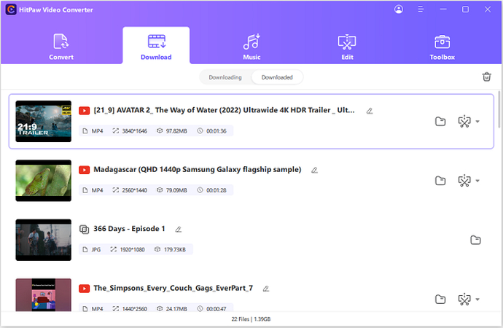Viewport: 503px width, 328px height.
Task: Open the user account icon
Action: [x=399, y=9]
